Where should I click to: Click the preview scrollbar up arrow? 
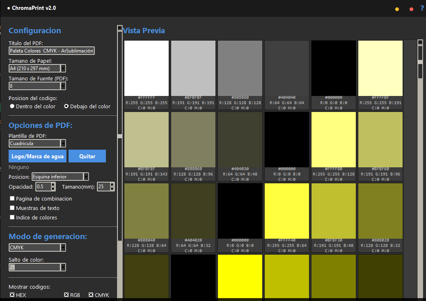[420, 42]
